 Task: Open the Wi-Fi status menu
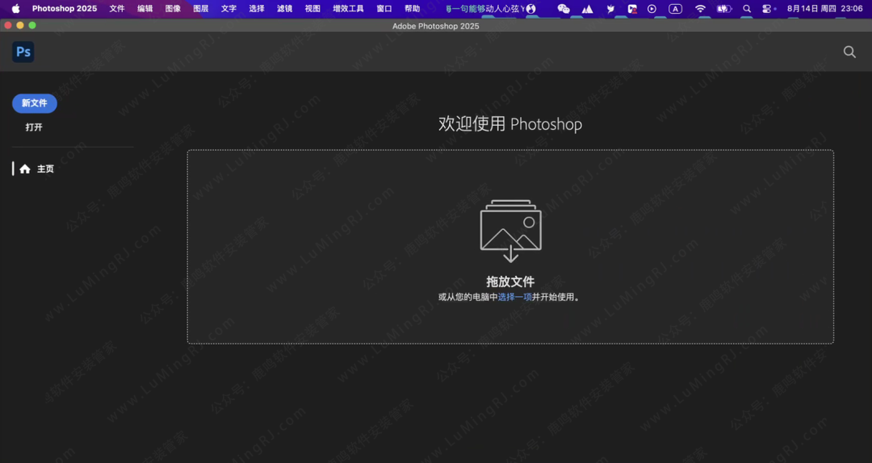click(700, 9)
